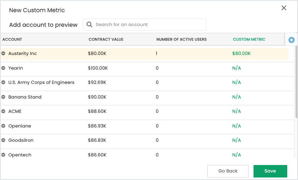Close the New Custom Metric dialog

coord(284,8)
